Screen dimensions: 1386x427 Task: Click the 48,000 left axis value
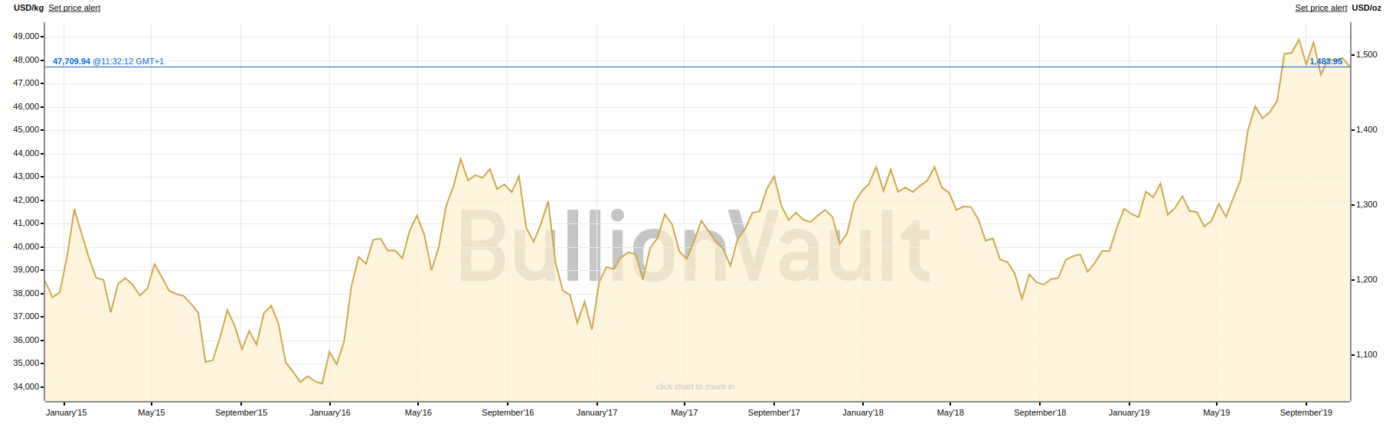tap(26, 60)
